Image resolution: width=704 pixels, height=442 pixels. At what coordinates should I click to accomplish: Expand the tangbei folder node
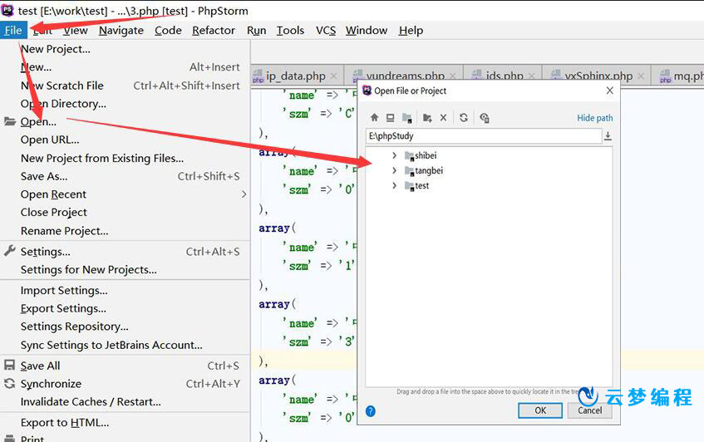tap(394, 171)
